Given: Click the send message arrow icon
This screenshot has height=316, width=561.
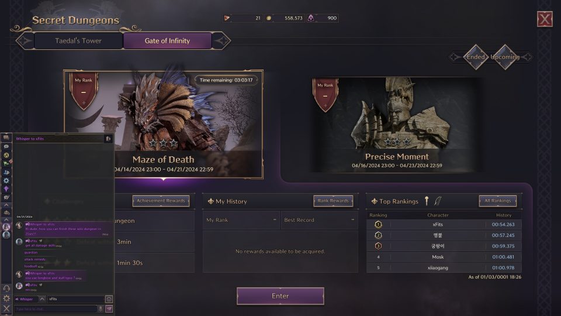Looking at the screenshot, I should coord(109,309).
